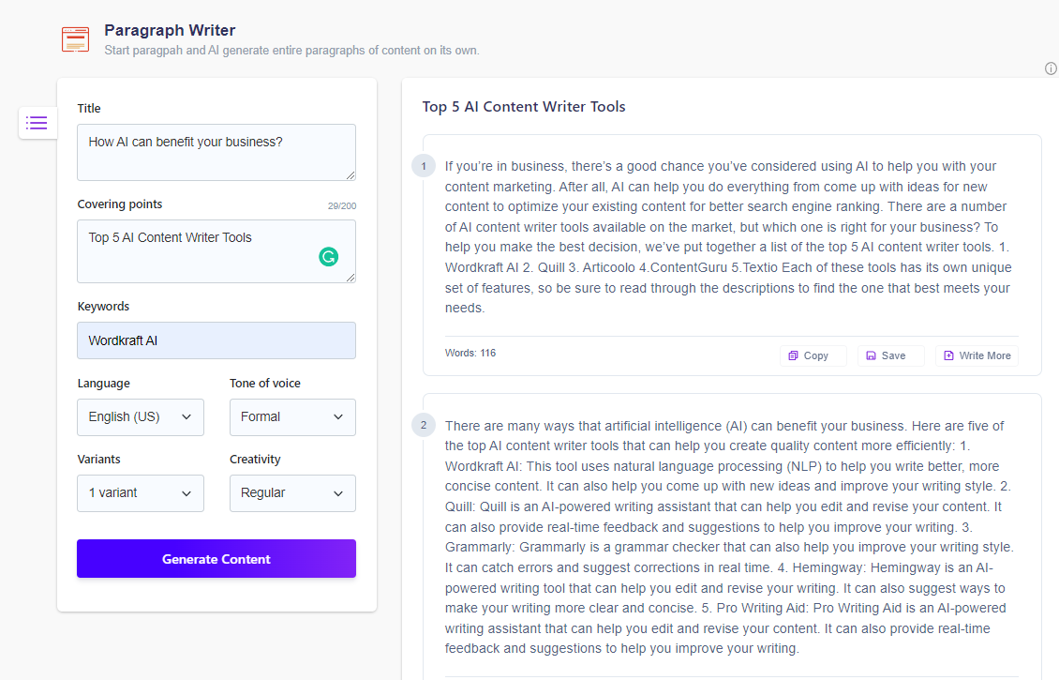The height and width of the screenshot is (680, 1059).
Task: Click inside the Keywords field
Action: [216, 340]
